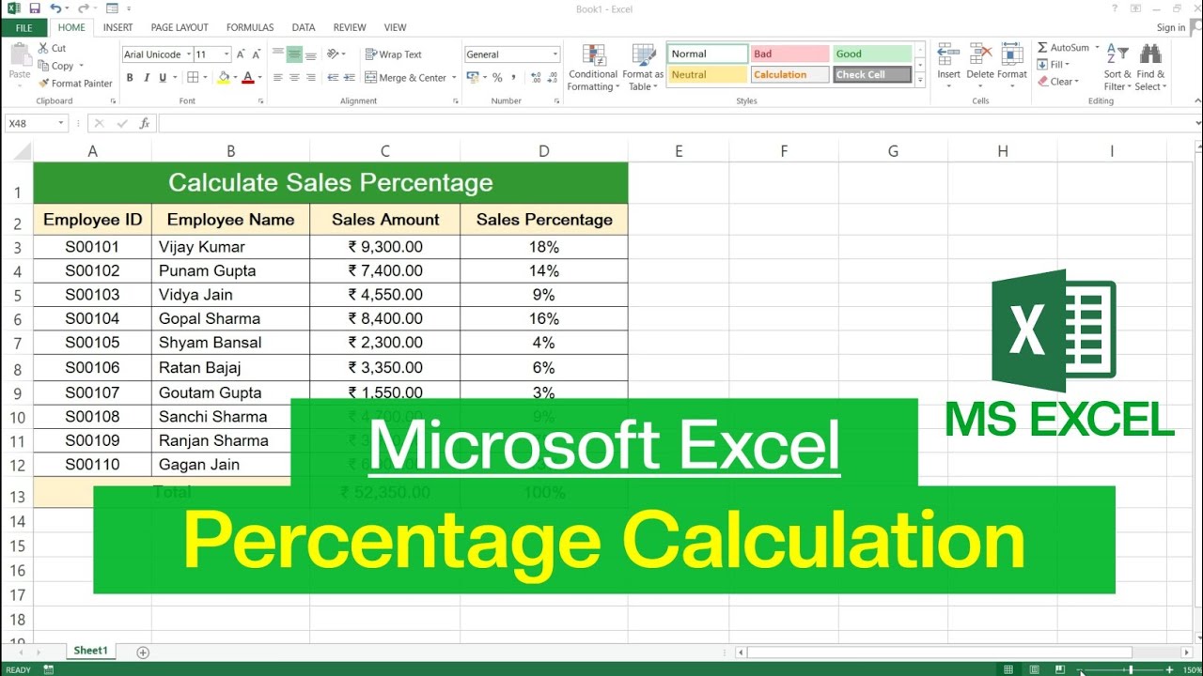Switch to the FORMULAS tab
Screen dimensions: 1203x676
coord(250,28)
